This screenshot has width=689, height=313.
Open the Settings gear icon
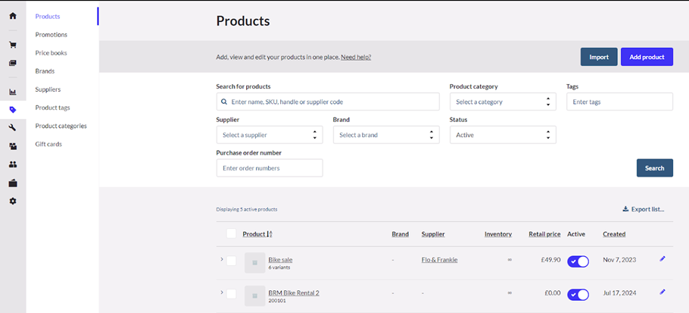click(x=12, y=201)
